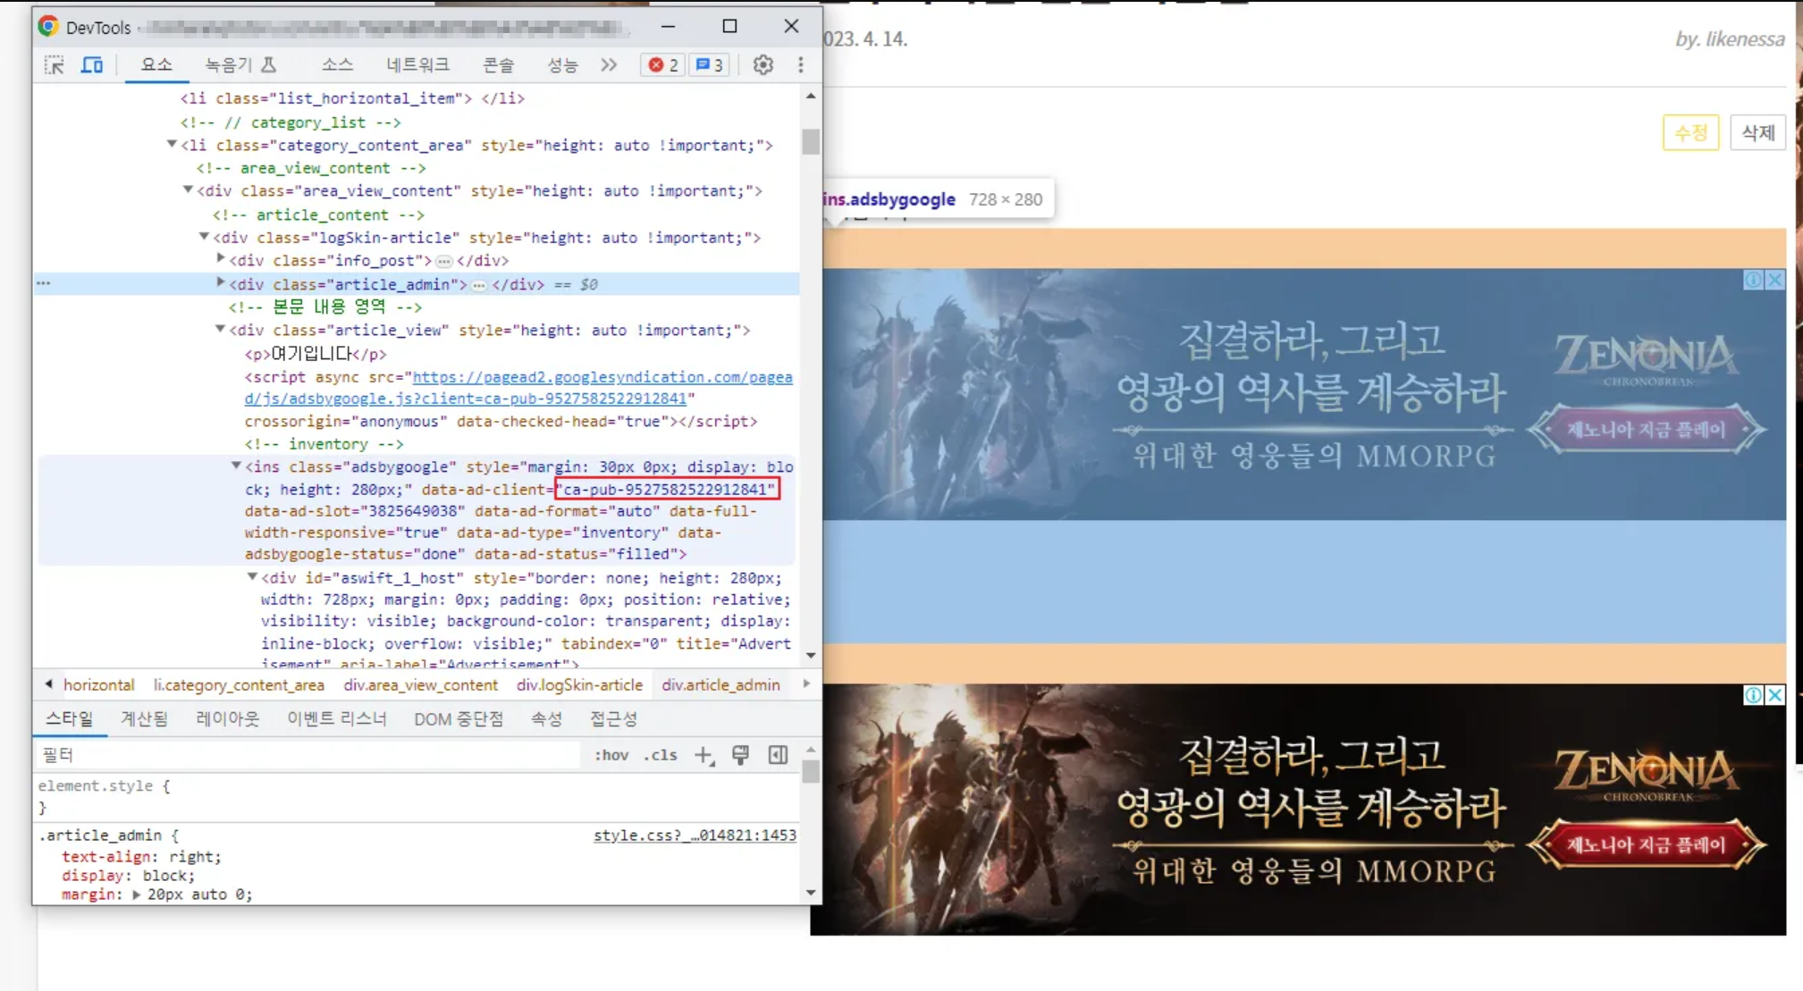Open the element state brush icon
This screenshot has height=991, width=1803.
pos(741,755)
